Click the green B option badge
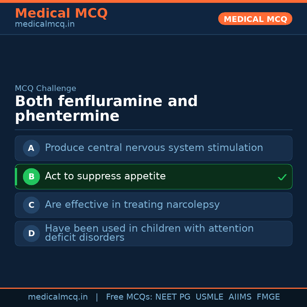The width and height of the screenshot is (307, 307). coord(31,177)
